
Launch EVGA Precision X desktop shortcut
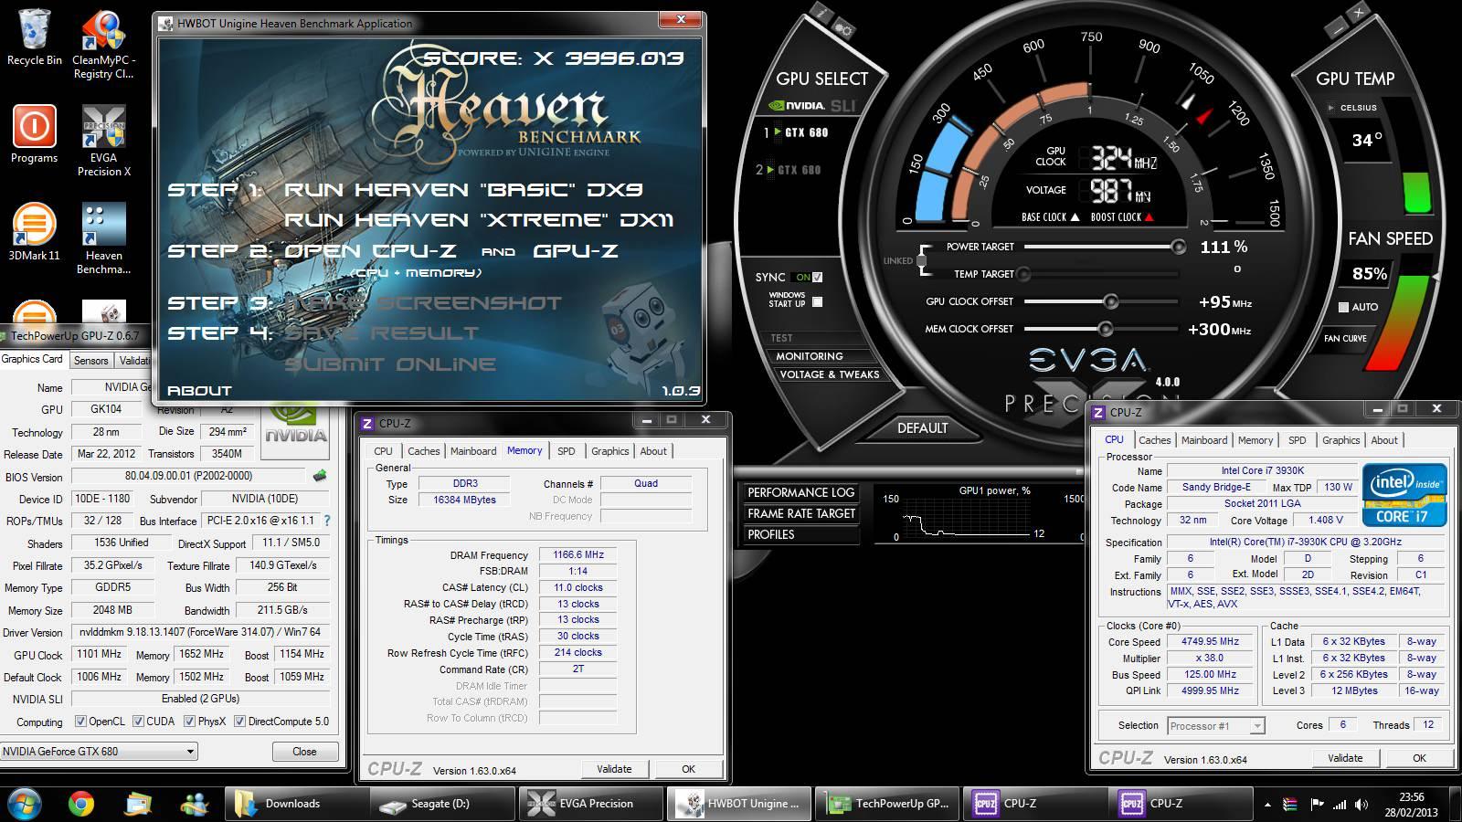[103, 141]
